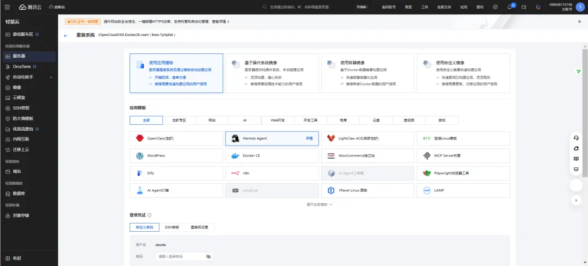The image size is (588, 266).
Task: Switch to the 网站 template tab
Action: pyautogui.click(x=212, y=120)
